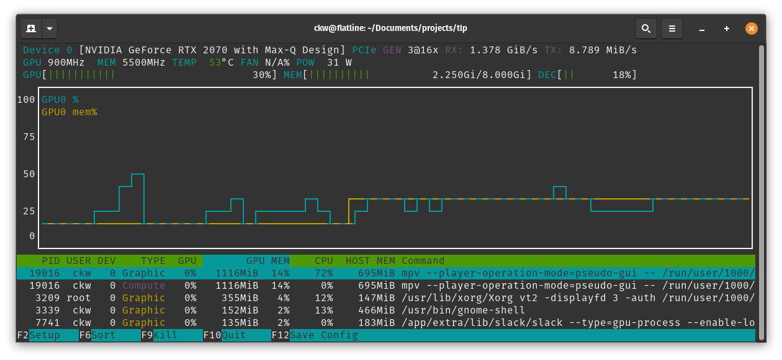The height and width of the screenshot is (360, 782).
Task: Open the terminal search
Action: point(645,28)
